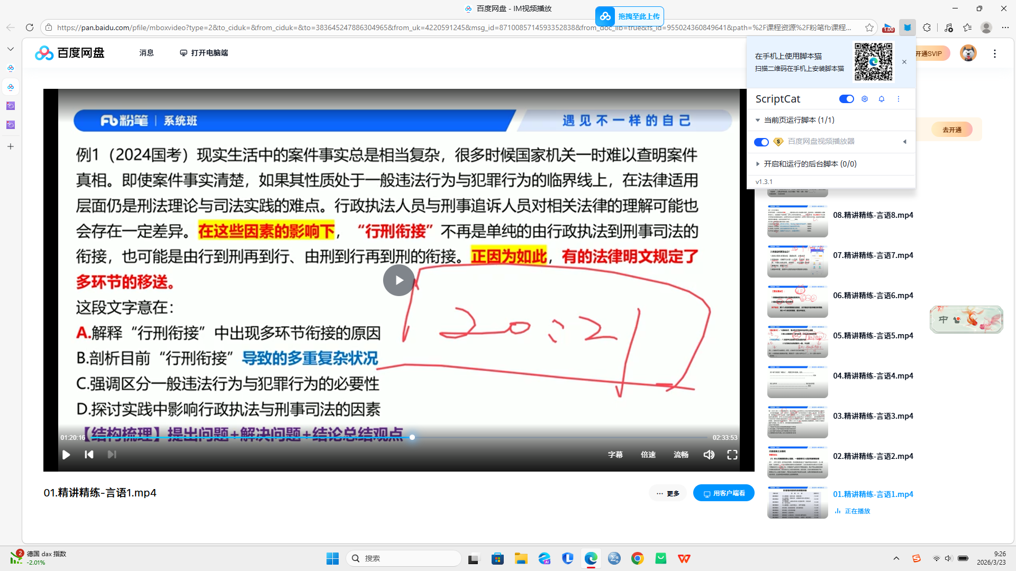
Task: Select the 02.精讲精练-言语2.mp4 thumbnail
Action: pyautogui.click(x=797, y=462)
